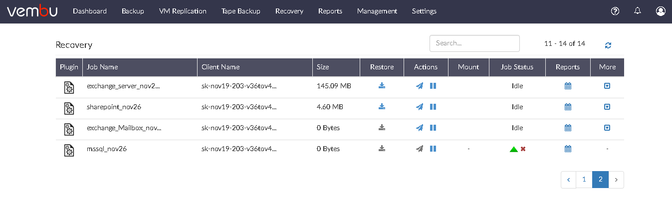
Task: Open reports calendar for exchange_Mailbox_nov
Action: (568, 128)
